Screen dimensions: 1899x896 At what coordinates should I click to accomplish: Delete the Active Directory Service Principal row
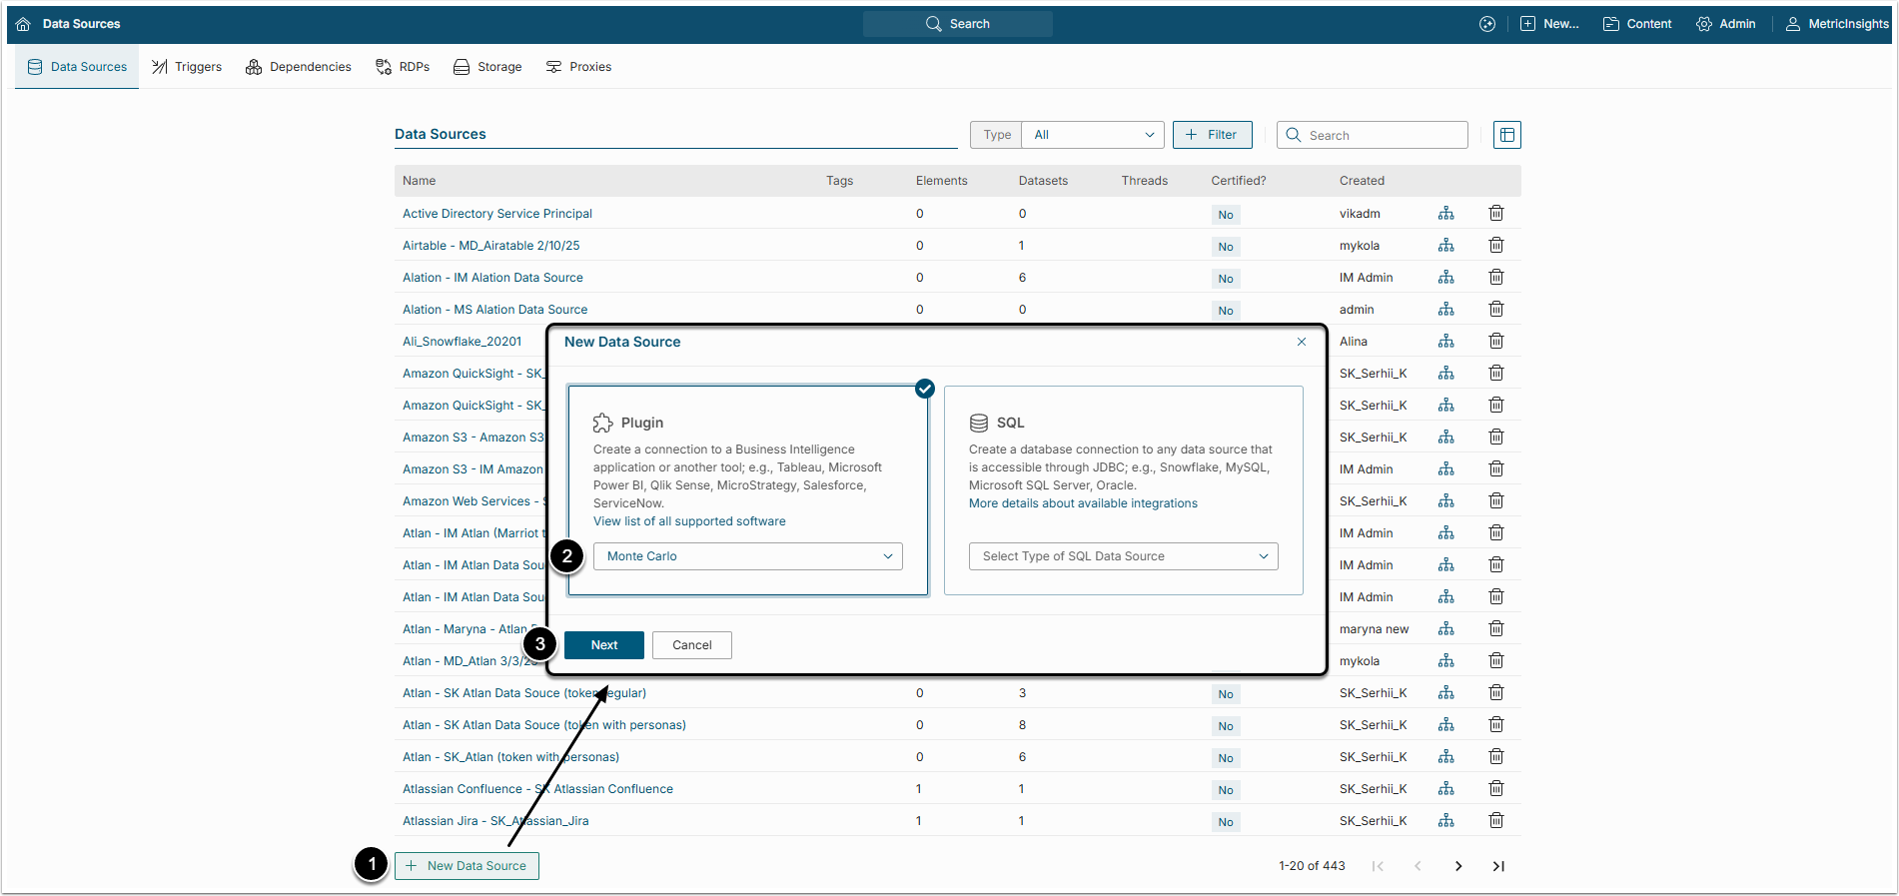tap(1495, 213)
